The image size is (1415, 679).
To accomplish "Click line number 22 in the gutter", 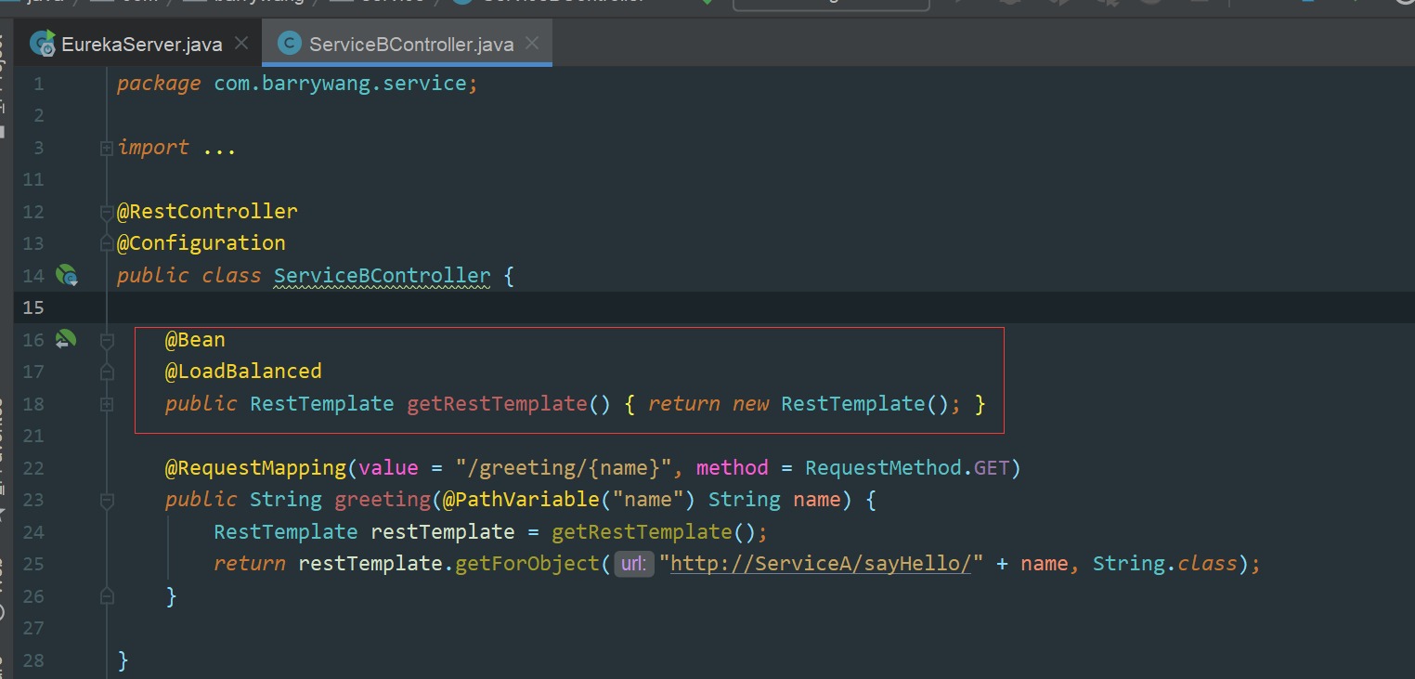I will click(x=32, y=468).
